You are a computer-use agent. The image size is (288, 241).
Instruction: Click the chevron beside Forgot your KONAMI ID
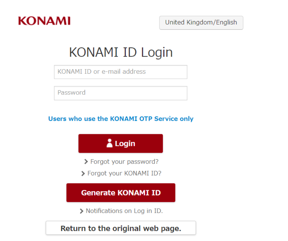82,173
